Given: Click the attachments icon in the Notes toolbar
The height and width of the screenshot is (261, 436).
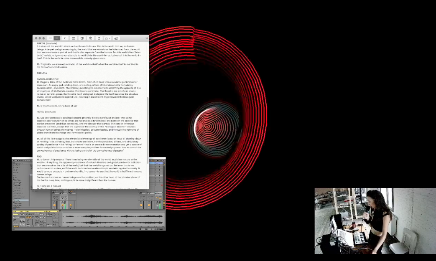Looking at the screenshot, I should point(82,38).
